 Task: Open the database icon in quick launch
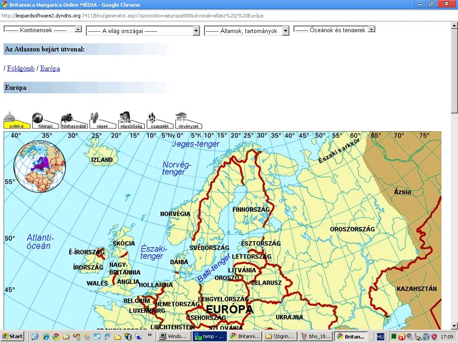point(128,337)
